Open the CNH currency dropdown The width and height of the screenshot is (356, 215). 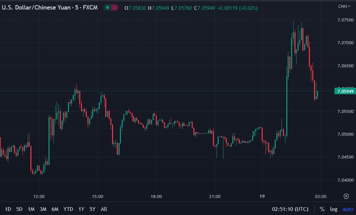click(x=344, y=6)
